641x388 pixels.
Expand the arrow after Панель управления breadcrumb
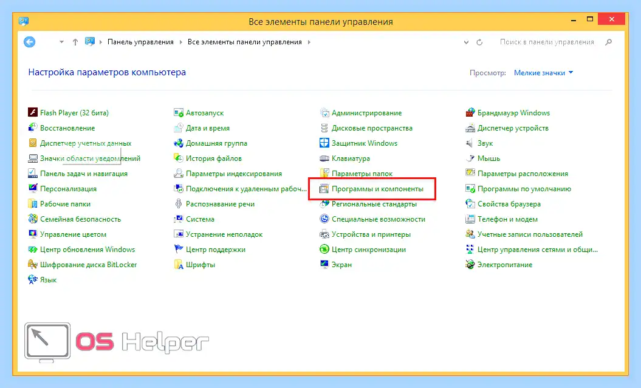pos(180,42)
